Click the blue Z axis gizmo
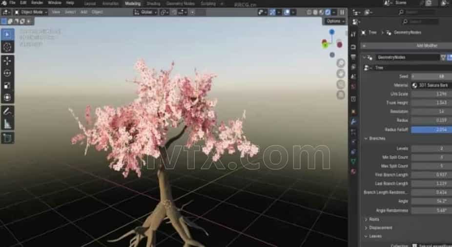The height and width of the screenshot is (247, 452). click(x=332, y=32)
